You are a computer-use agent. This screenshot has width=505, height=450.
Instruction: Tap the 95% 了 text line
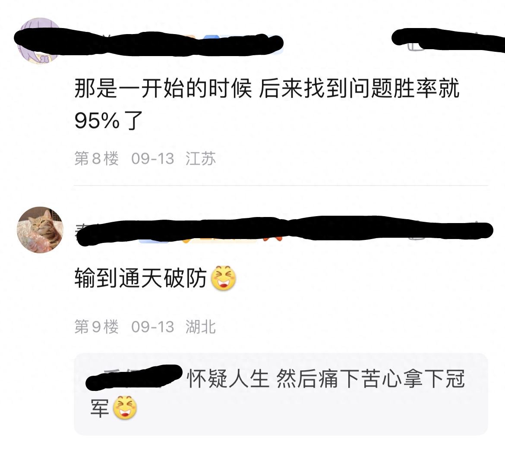pos(108,120)
